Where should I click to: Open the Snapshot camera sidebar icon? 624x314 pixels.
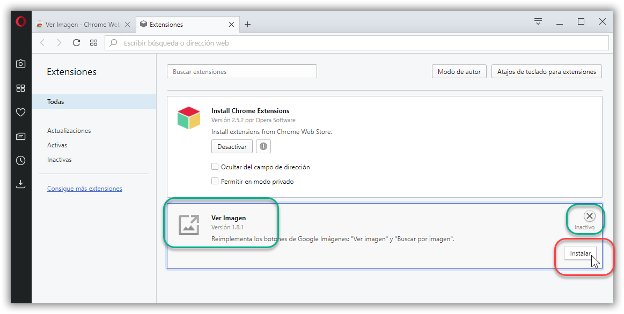click(21, 64)
